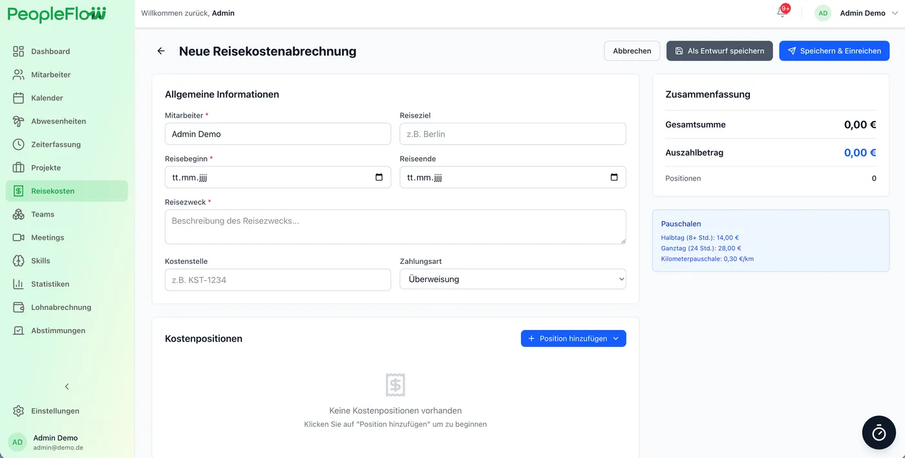This screenshot has width=905, height=458.
Task: Click the Pauschalen heading
Action: coord(681,224)
